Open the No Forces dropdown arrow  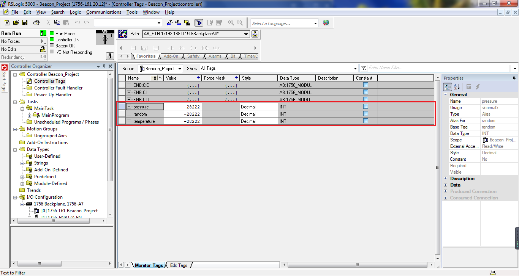click(x=43, y=41)
